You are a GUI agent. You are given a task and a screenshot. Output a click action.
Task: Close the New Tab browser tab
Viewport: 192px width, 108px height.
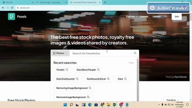point(33,2)
